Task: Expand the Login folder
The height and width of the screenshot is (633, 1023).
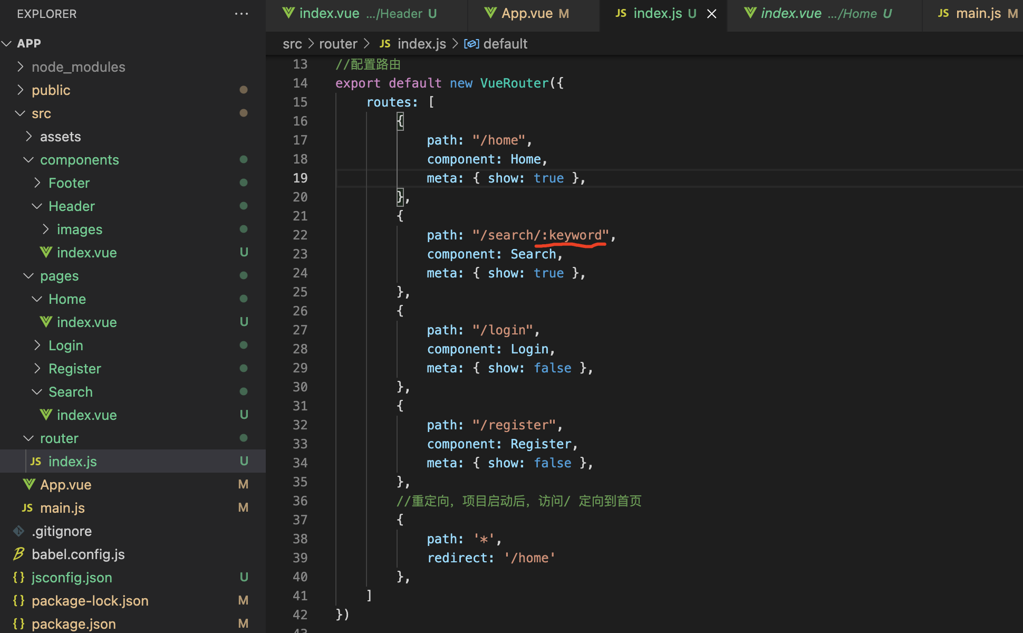Action: tap(37, 346)
